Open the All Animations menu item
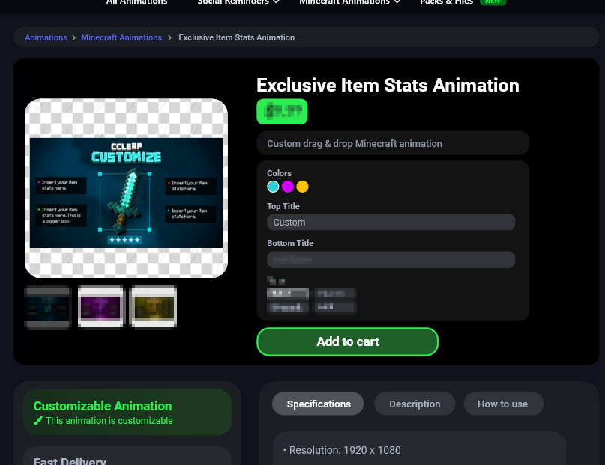The width and height of the screenshot is (605, 465). 136,2
